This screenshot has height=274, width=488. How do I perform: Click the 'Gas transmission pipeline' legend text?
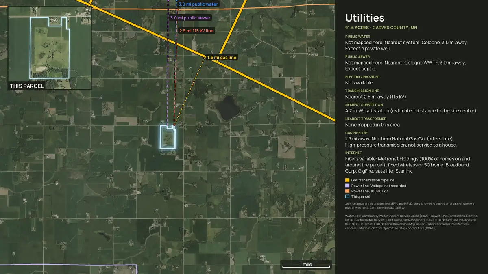373,180
